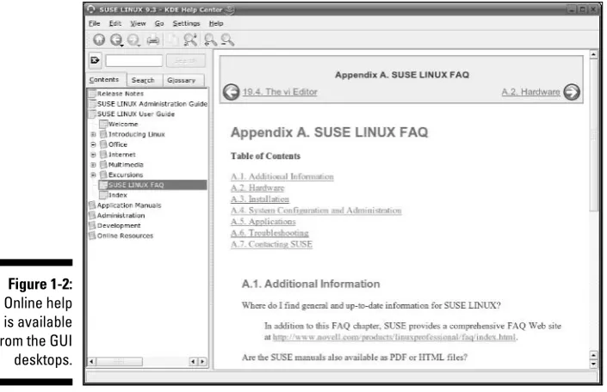Click the round previous-page arrow in the header
Screen dimensions: 607x392
pos(231,92)
